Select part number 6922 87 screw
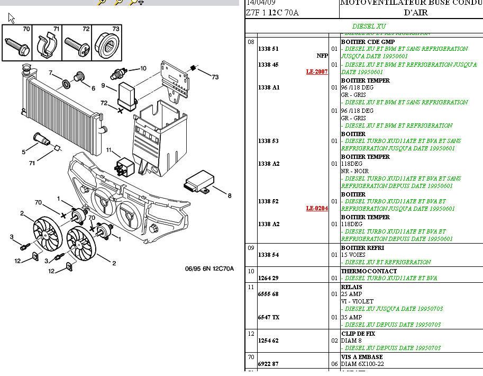The height and width of the screenshot is (376, 483). click(268, 364)
